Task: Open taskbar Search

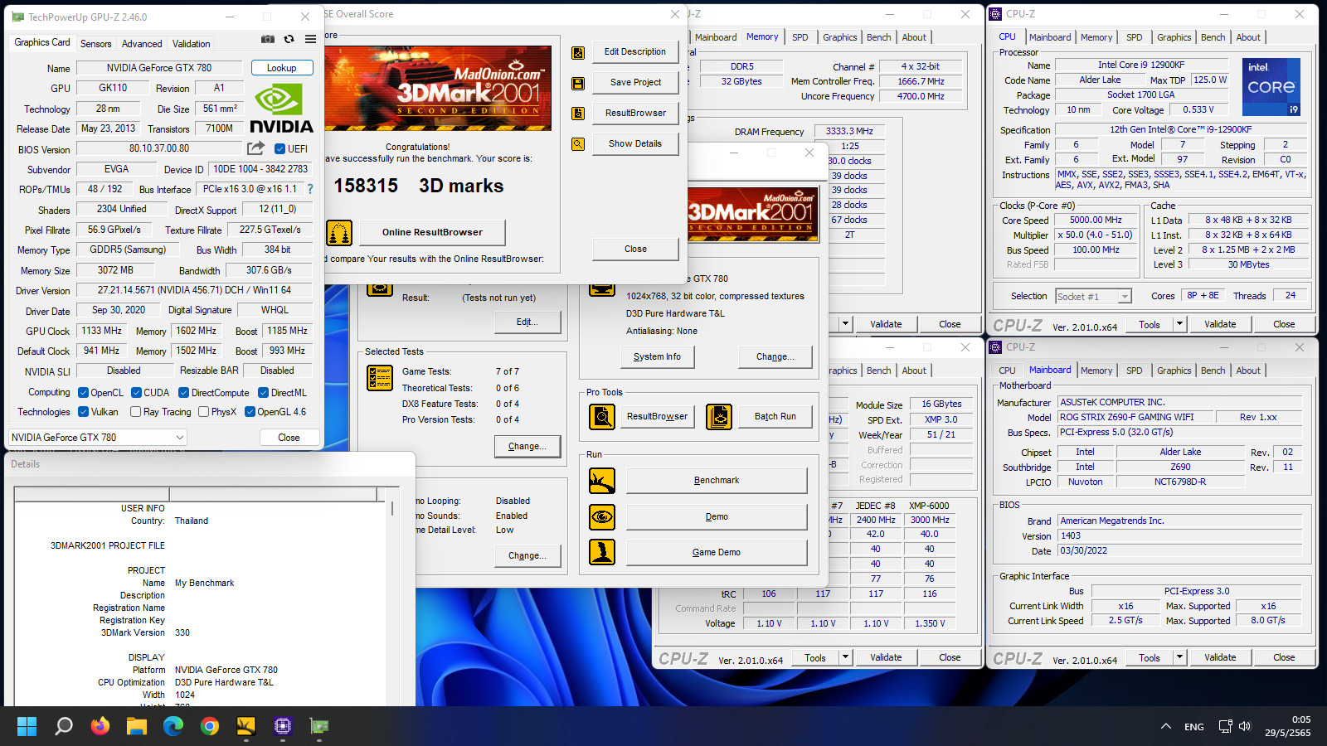Action: [64, 727]
